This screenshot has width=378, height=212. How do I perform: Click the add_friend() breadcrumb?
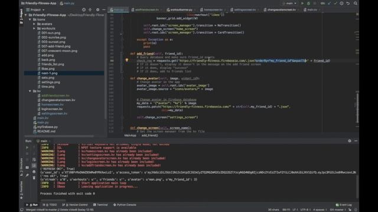click(149, 135)
